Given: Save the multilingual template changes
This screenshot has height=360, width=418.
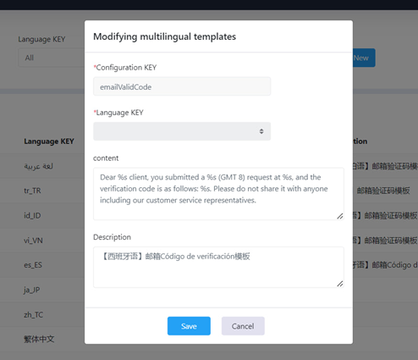Looking at the screenshot, I should click(x=189, y=326).
